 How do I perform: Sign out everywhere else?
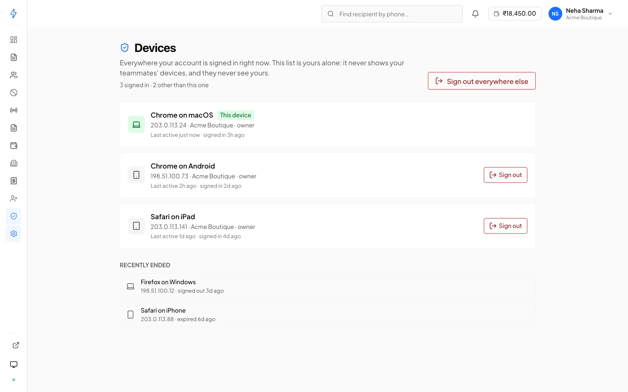pyautogui.click(x=481, y=81)
